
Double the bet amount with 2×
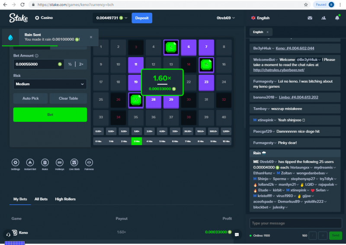point(81,64)
